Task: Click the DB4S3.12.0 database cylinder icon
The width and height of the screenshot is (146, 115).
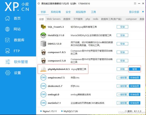Action: click(43, 44)
